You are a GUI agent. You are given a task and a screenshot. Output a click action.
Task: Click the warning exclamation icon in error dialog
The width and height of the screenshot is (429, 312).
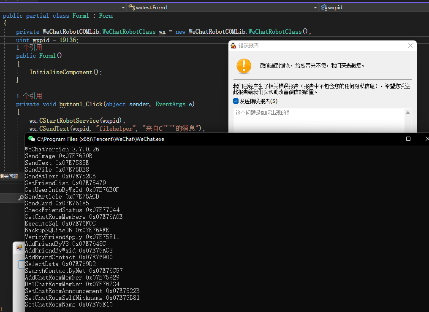pos(244,66)
